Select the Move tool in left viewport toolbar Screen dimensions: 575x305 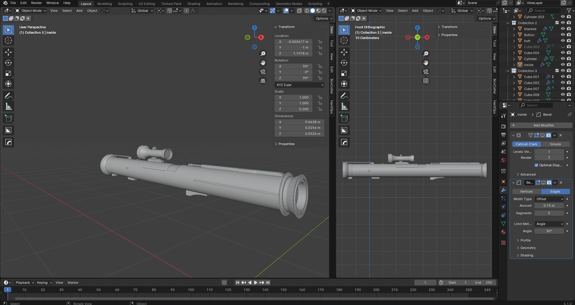coord(8,52)
